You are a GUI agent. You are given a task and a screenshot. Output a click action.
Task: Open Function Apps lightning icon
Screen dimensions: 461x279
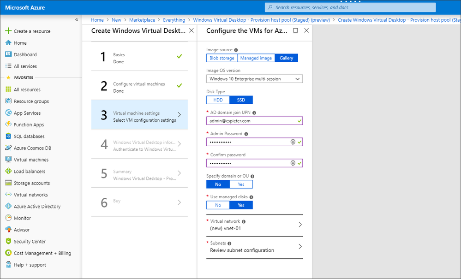click(8, 125)
